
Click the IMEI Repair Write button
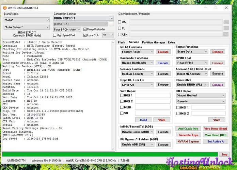[217, 120]
